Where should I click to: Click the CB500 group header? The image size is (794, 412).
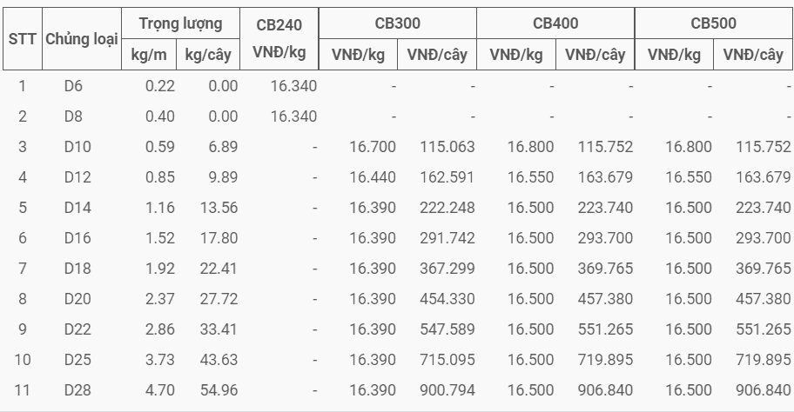(x=714, y=23)
